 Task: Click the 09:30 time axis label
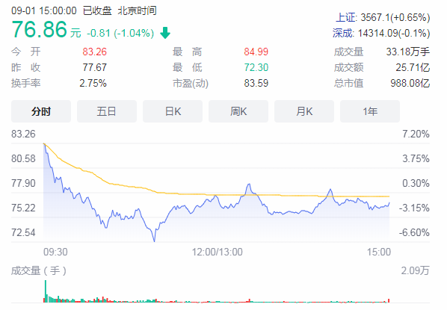[55, 252]
